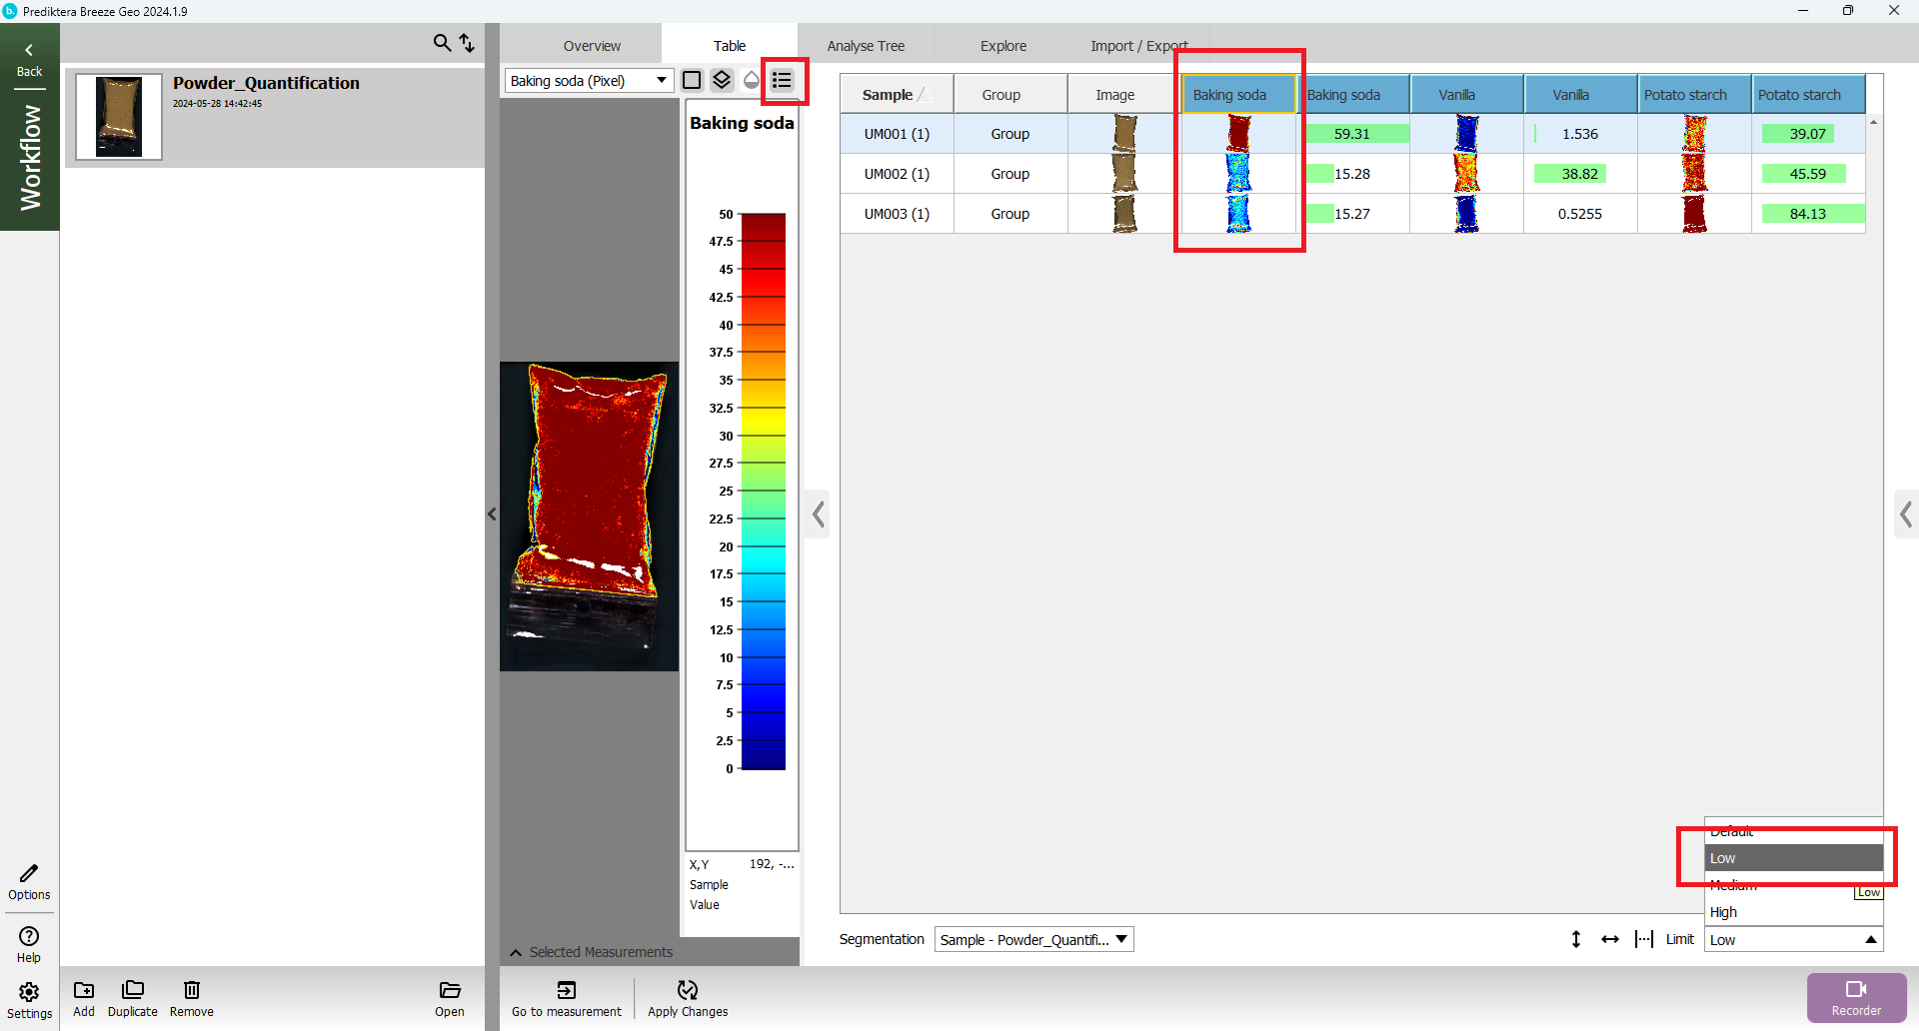Click the sort order arrows icon

pos(467,43)
